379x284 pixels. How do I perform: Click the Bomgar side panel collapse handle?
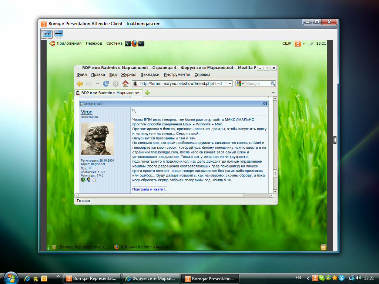335,140
